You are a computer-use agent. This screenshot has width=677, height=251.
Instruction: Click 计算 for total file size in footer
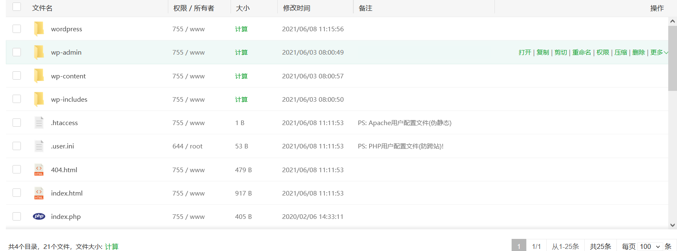point(112,246)
